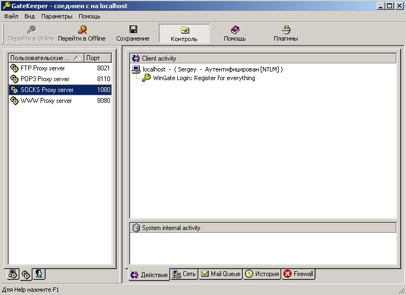Select the POP3 Proxy server gear icon
The height and width of the screenshot is (295, 406).
(x=15, y=79)
